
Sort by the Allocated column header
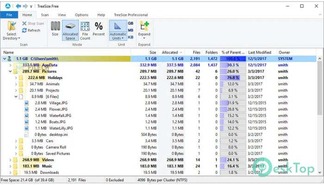(x=172, y=52)
